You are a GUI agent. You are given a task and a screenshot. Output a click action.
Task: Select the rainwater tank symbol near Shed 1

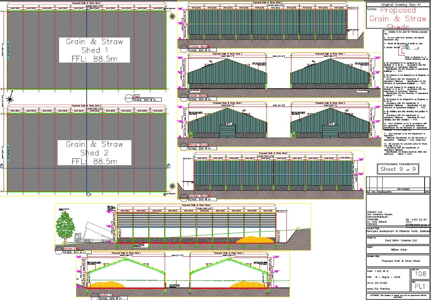[x=172, y=16]
